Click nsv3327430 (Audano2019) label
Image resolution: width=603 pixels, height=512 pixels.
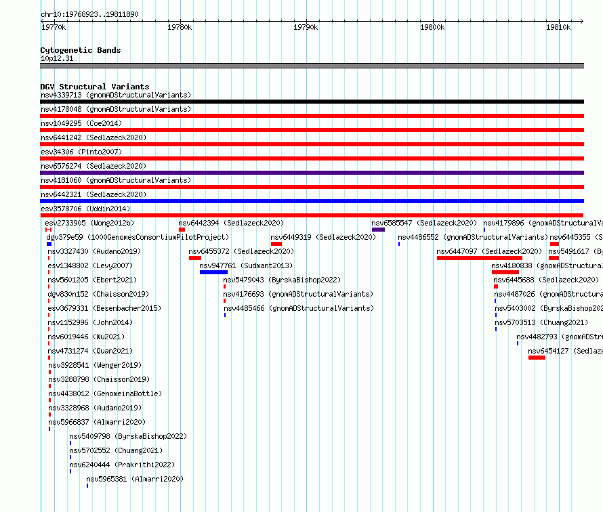(94, 251)
